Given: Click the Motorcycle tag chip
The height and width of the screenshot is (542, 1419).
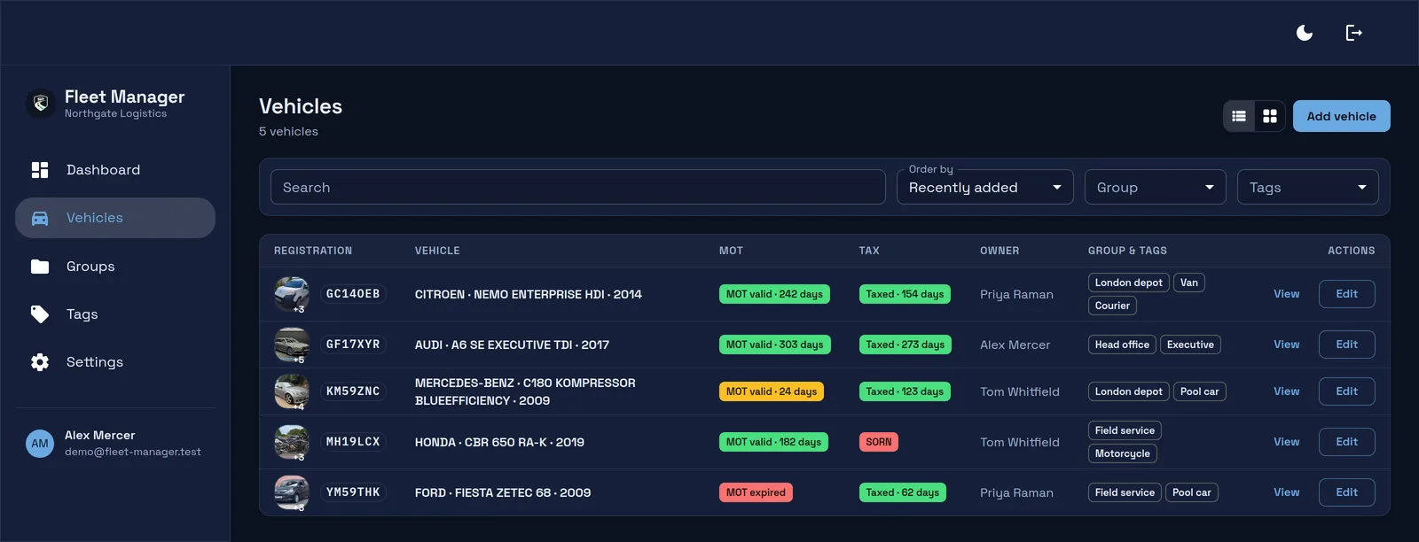Looking at the screenshot, I should 1122,453.
